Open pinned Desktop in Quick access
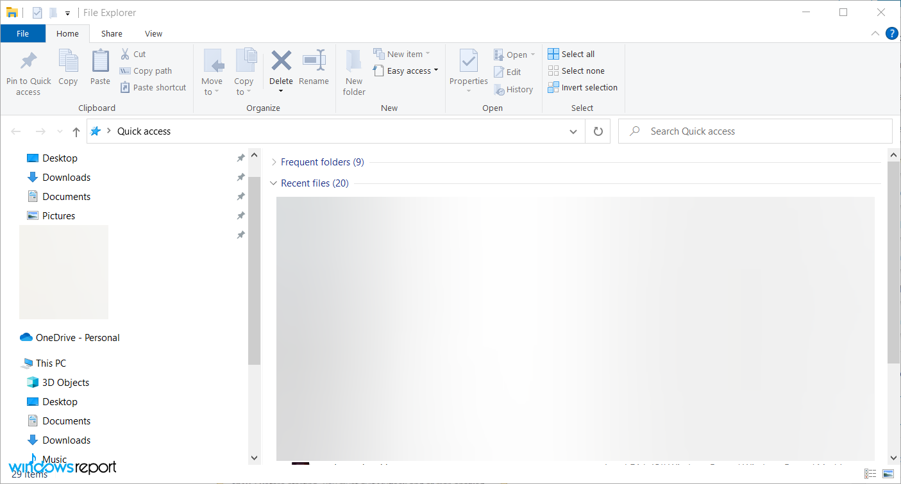Viewport: 901px width, 484px height. tap(60, 158)
